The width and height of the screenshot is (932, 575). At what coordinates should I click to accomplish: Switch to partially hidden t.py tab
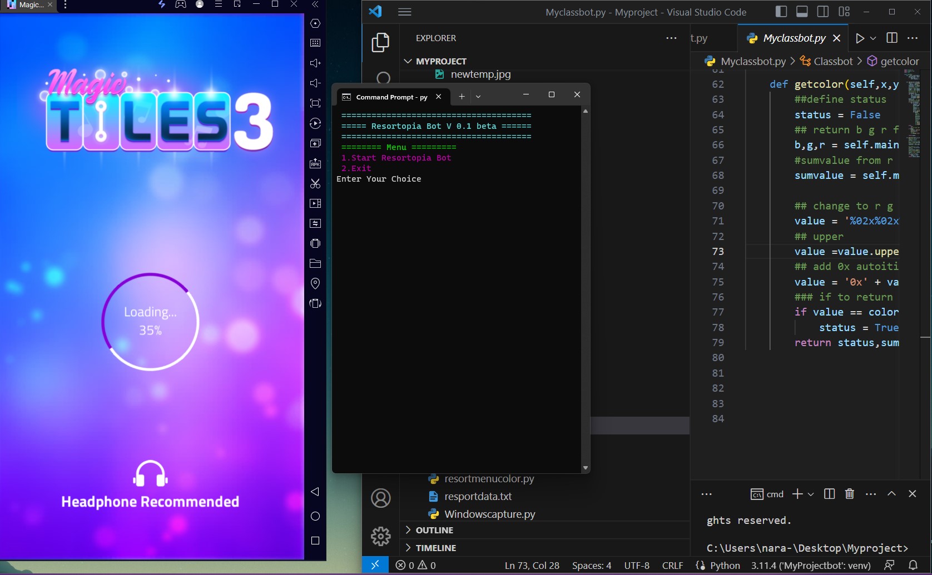(x=699, y=38)
